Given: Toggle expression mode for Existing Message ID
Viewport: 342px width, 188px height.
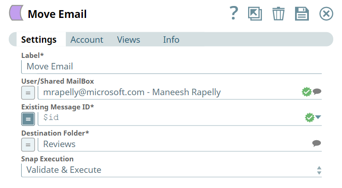Looking at the screenshot, I should pyautogui.click(x=28, y=119).
